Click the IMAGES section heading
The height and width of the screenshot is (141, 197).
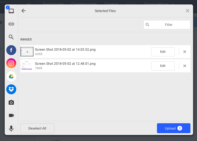click(26, 39)
